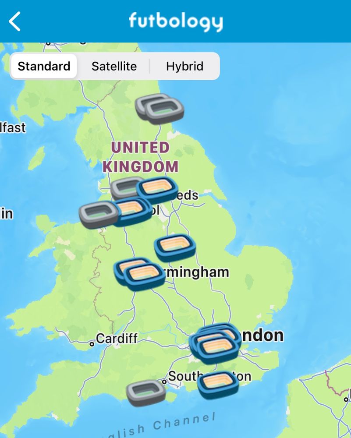Screen dimensions: 351x438
Task: Tap the Cardiff city label
Action: (117, 339)
